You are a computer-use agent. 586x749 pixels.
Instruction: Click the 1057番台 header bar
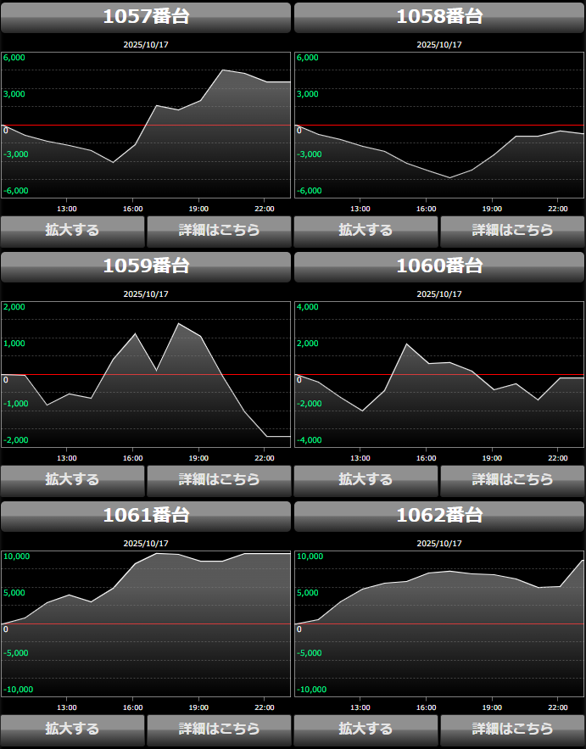[146, 17]
